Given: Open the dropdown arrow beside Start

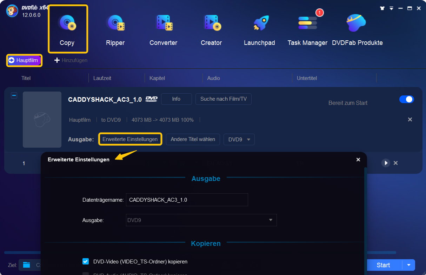Looking at the screenshot, I should [x=408, y=265].
